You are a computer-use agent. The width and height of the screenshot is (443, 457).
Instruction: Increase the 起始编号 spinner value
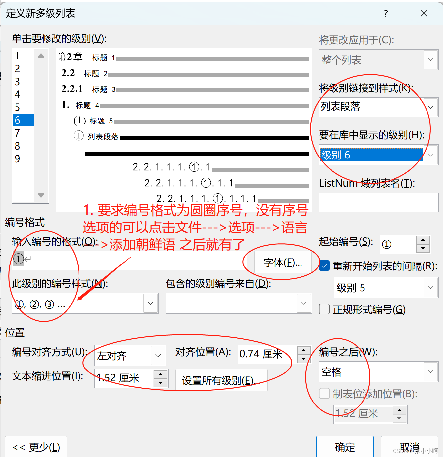[x=423, y=240]
